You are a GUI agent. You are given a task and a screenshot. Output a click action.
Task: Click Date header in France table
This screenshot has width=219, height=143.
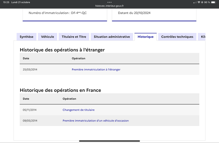tap(26, 99)
